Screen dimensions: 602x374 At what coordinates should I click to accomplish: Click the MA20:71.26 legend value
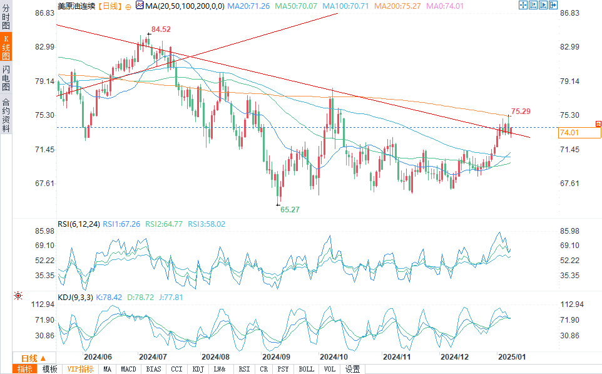(x=248, y=6)
